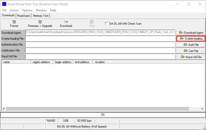
Task: Open the Window menu
Action: (41, 10)
